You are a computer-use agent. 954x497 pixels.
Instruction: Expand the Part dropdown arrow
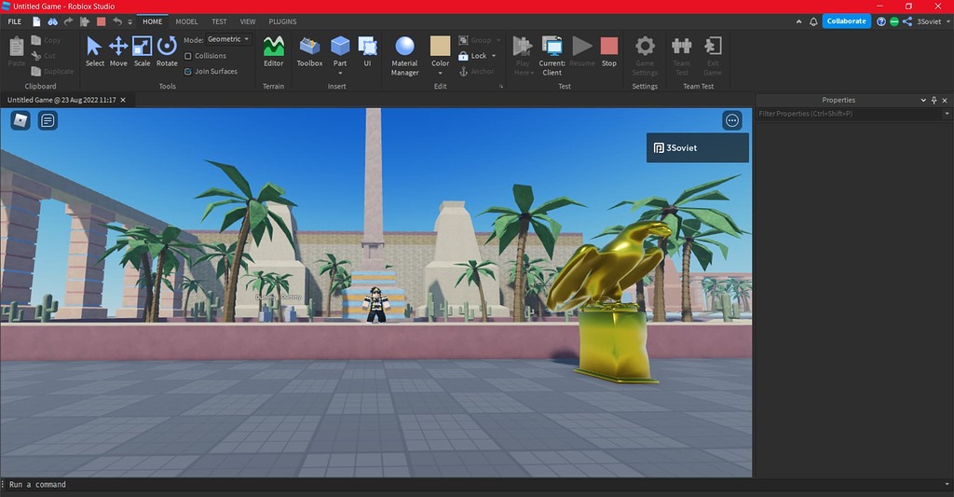click(x=339, y=73)
